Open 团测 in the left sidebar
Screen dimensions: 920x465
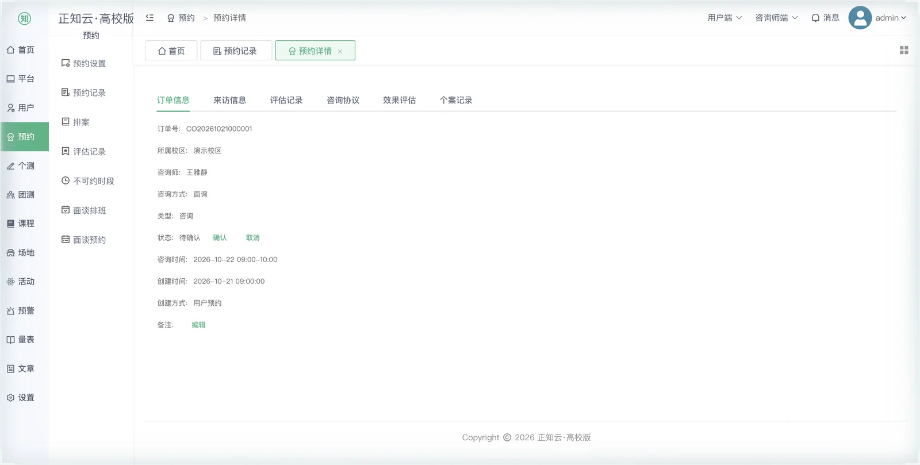tap(21, 195)
